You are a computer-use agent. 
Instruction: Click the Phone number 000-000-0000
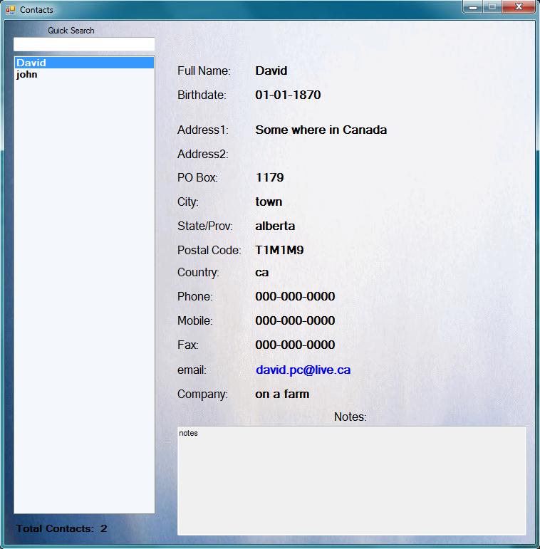[295, 296]
